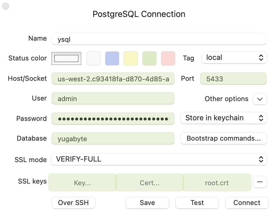Open the Tag dropdown showing local

click(234, 57)
